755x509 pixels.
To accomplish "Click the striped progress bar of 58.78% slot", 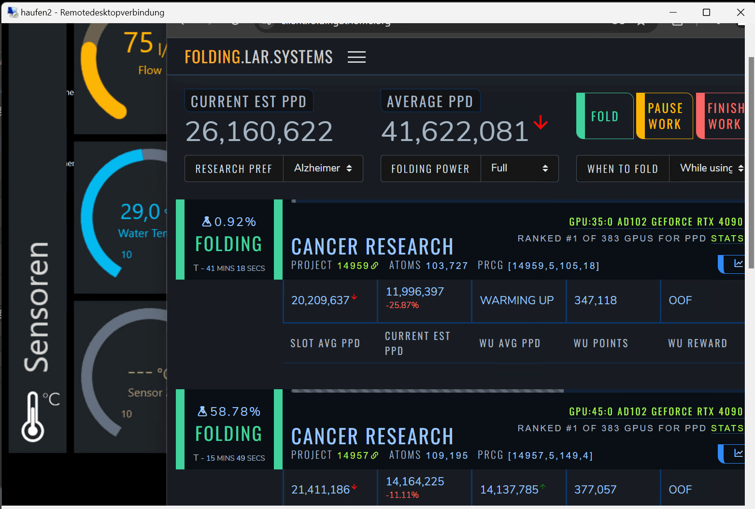I will click(x=427, y=391).
